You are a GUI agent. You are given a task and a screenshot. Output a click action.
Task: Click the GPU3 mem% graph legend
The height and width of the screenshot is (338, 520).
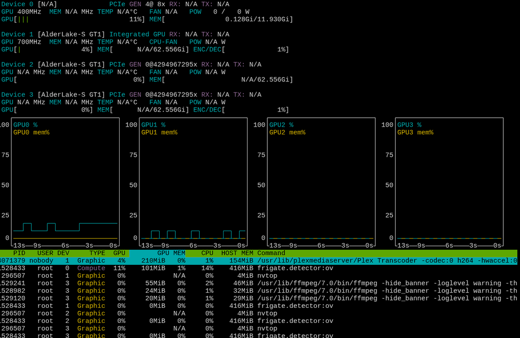point(415,132)
